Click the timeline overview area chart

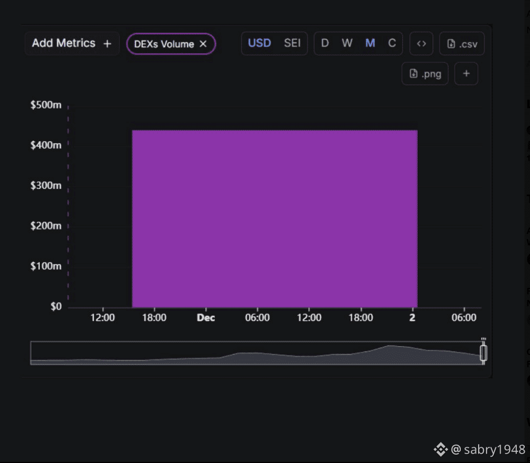tap(255, 353)
